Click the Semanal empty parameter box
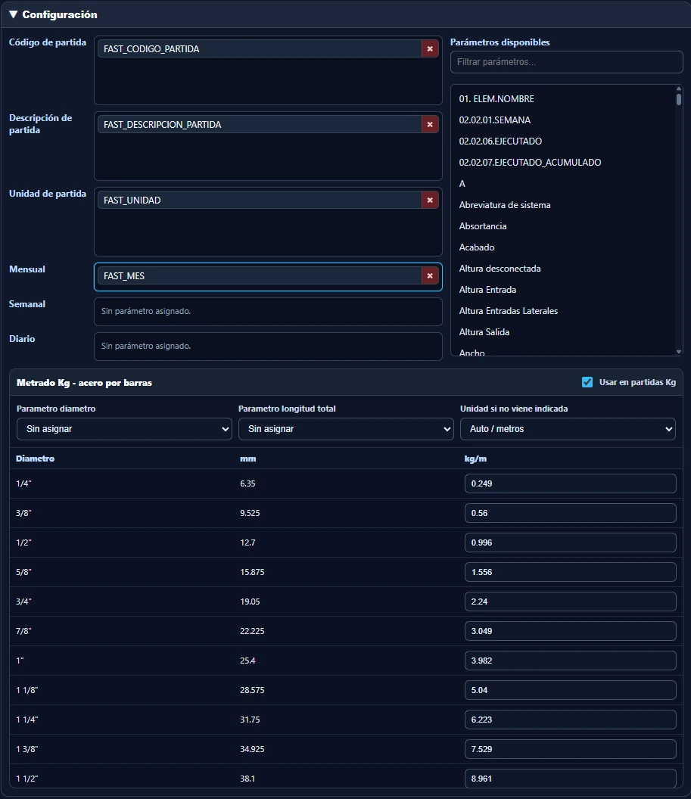The width and height of the screenshot is (691, 799). click(x=268, y=311)
